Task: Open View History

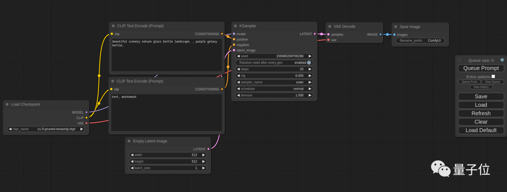Action: pos(481,87)
